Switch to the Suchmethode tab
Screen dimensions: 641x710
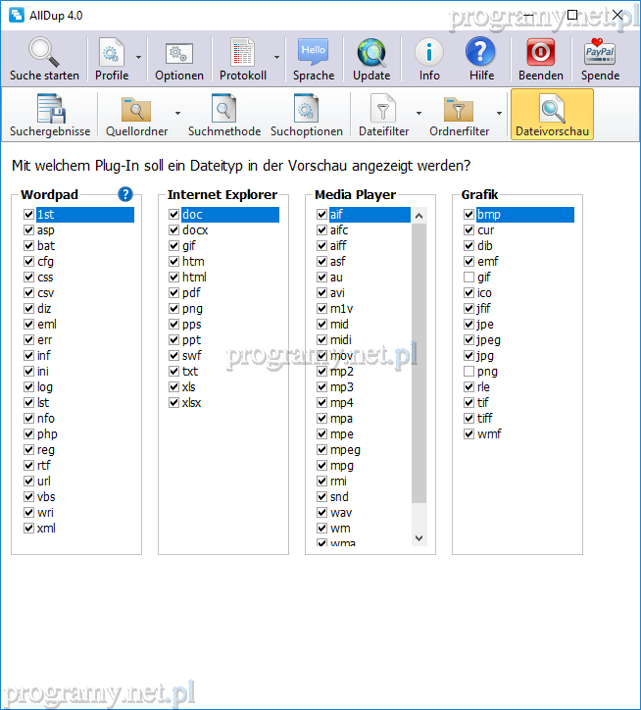coord(224,115)
